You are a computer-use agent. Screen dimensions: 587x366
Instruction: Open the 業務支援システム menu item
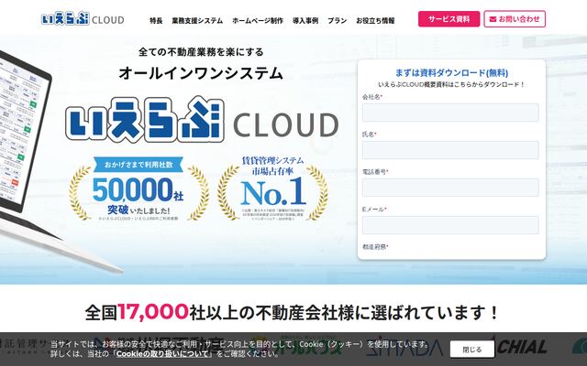(197, 20)
